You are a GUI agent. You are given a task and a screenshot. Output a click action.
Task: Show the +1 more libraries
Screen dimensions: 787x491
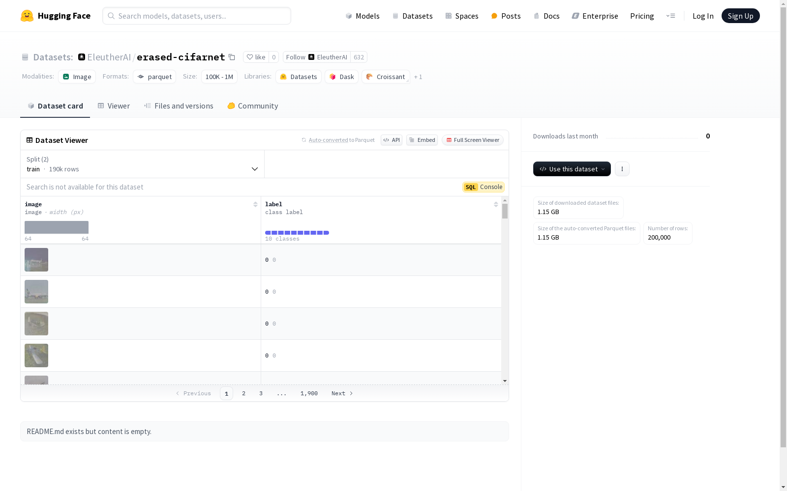[x=418, y=77]
